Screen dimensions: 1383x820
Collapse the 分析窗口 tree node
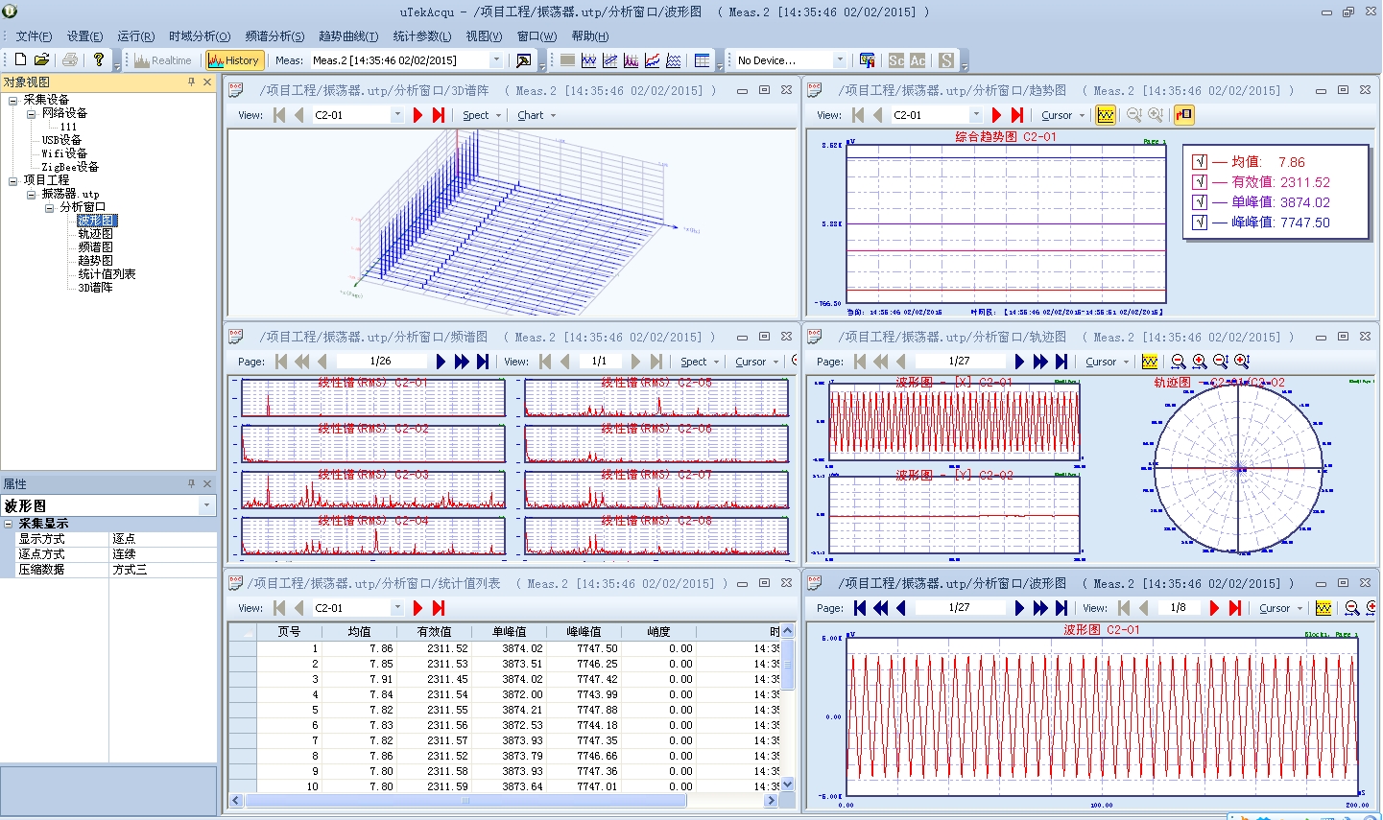50,207
